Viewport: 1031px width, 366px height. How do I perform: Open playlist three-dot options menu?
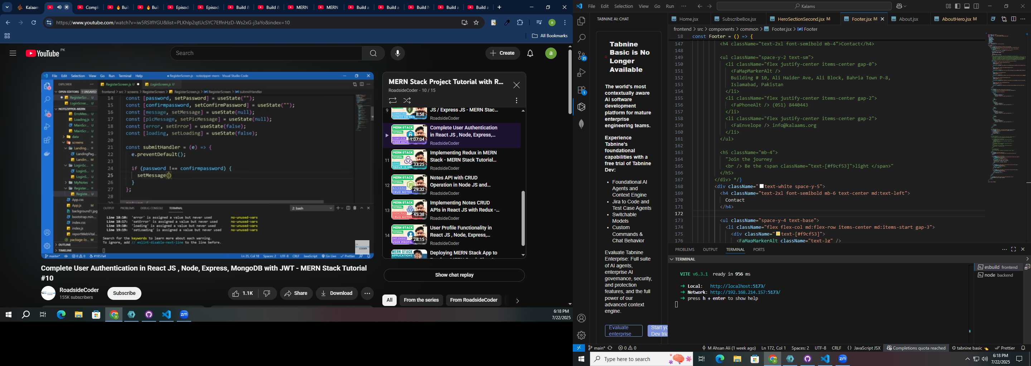tap(516, 101)
